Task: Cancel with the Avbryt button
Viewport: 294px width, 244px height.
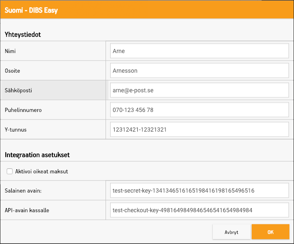Action: (x=231, y=232)
